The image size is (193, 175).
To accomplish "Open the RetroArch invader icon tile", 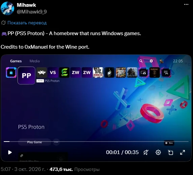I will (x=42, y=72).
